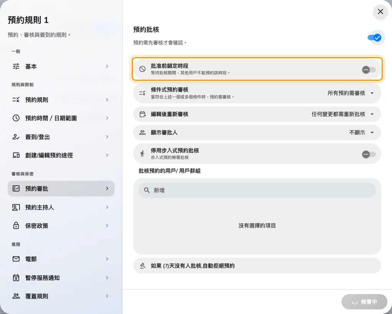Select 簽到/登出 in the sidebar
Screen dimensions: 392x314
(61, 137)
